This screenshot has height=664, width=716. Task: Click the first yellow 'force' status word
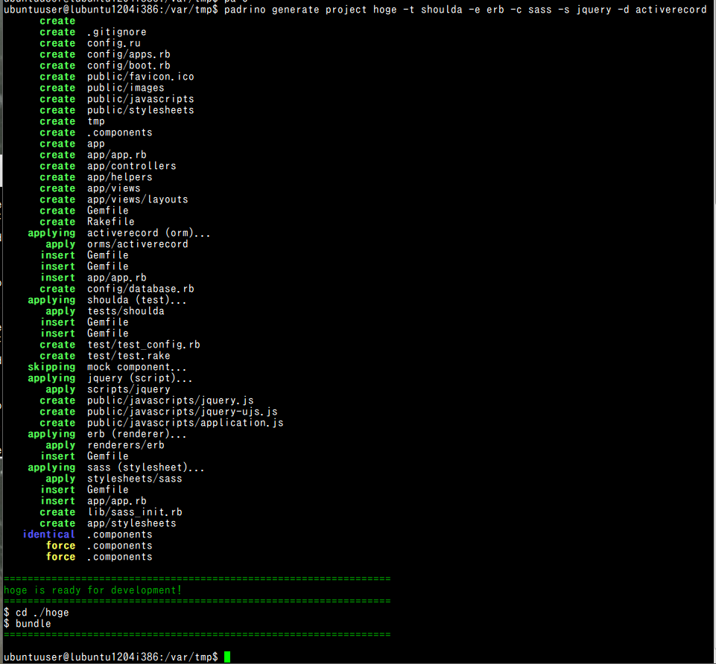coord(61,546)
